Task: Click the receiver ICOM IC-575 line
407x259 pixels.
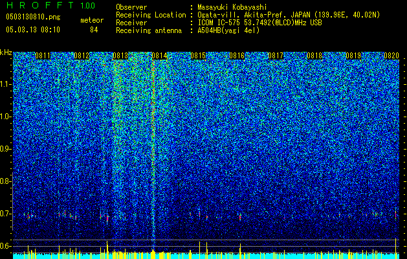Action: tap(259, 23)
